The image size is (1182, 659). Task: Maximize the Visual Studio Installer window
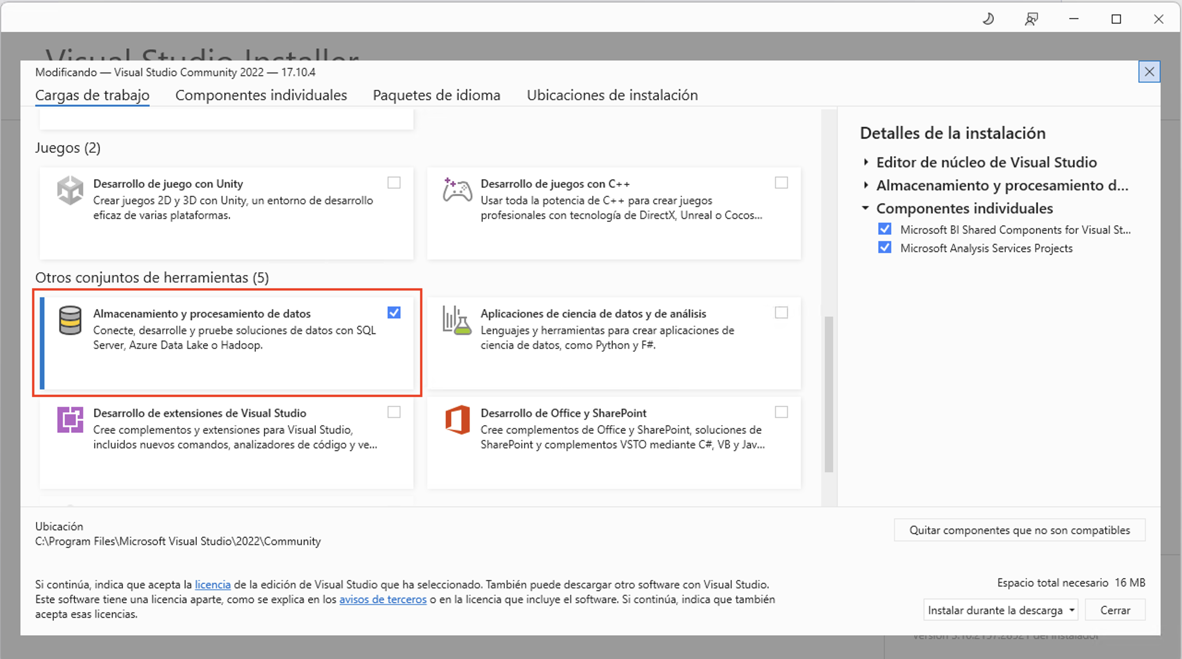pyautogui.click(x=1116, y=19)
